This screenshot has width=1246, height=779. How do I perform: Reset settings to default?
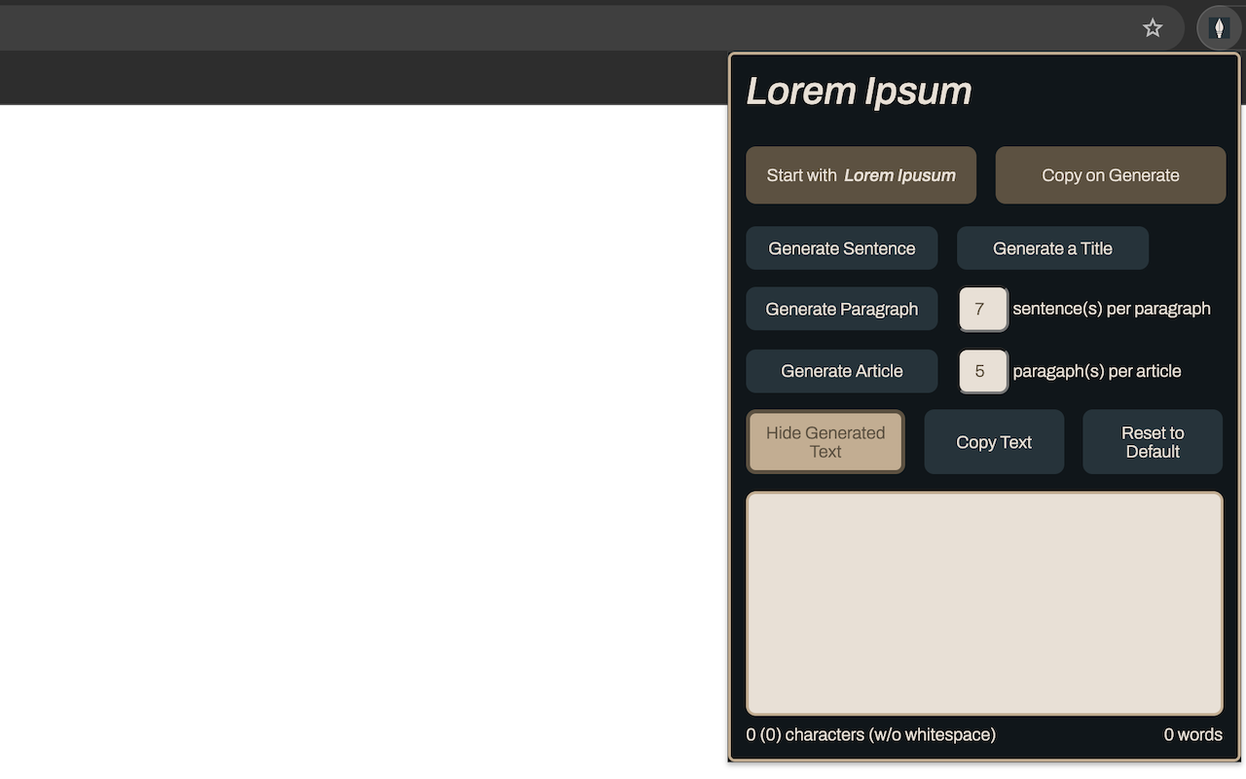pyautogui.click(x=1152, y=441)
